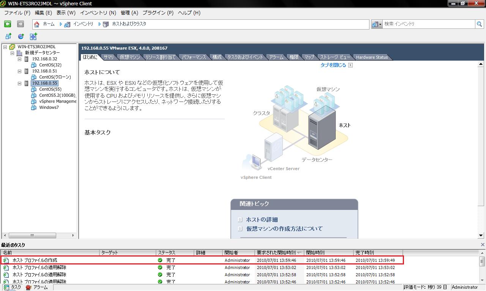Collapse the 192.168.0.32 host node

point(20,59)
